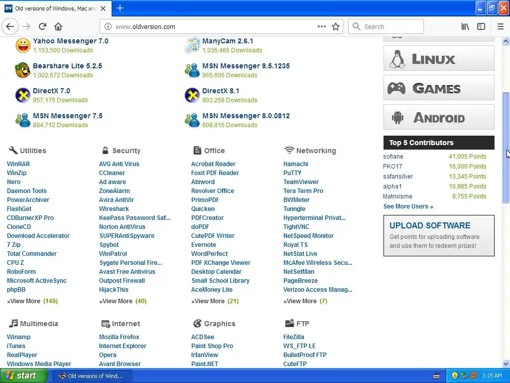
Task: Click the ManyCam 2.6.1 icon
Action: pyautogui.click(x=192, y=45)
